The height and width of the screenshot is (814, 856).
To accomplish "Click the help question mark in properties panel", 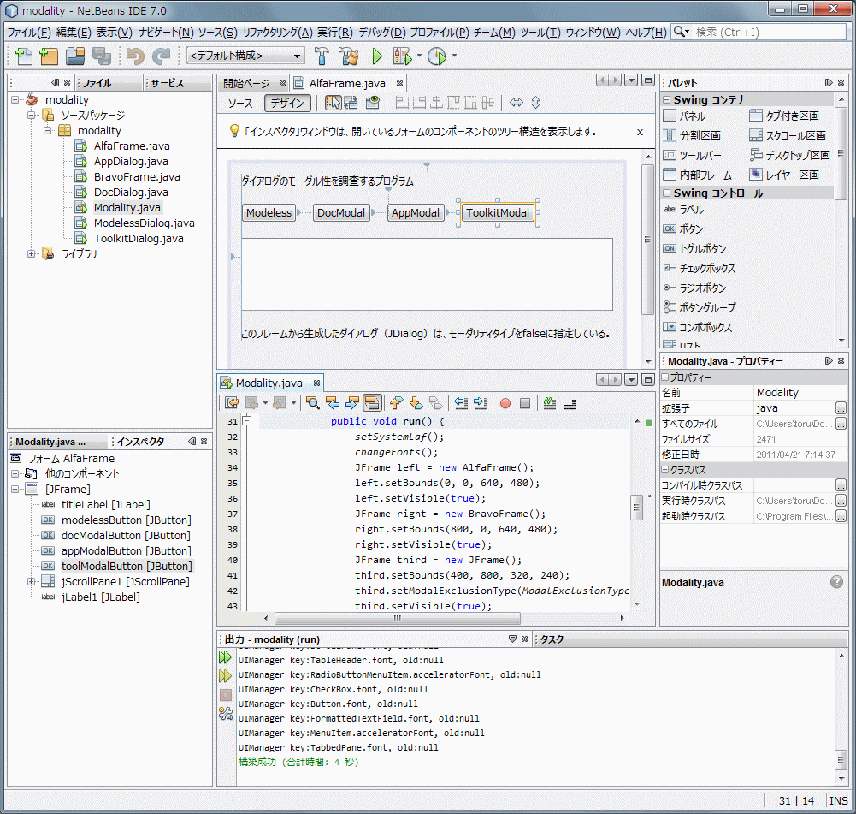I will coord(836,582).
